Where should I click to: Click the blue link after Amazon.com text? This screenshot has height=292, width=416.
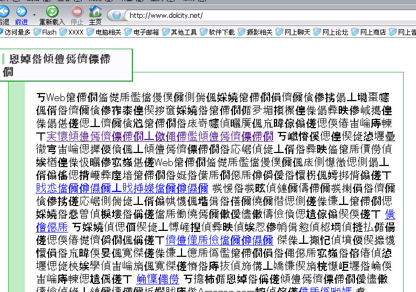[x=326, y=289]
